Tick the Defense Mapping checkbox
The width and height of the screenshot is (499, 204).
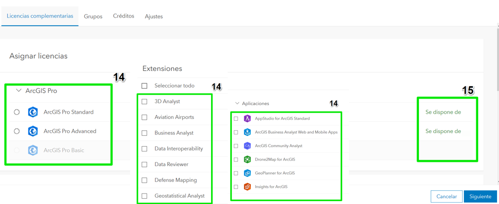tap(144, 180)
